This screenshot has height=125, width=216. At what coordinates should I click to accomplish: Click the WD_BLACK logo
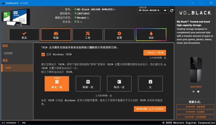point(195,13)
